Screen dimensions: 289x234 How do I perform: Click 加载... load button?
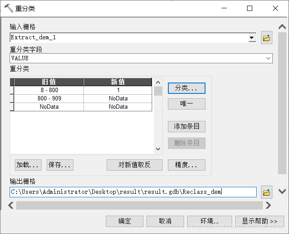coord(28,165)
